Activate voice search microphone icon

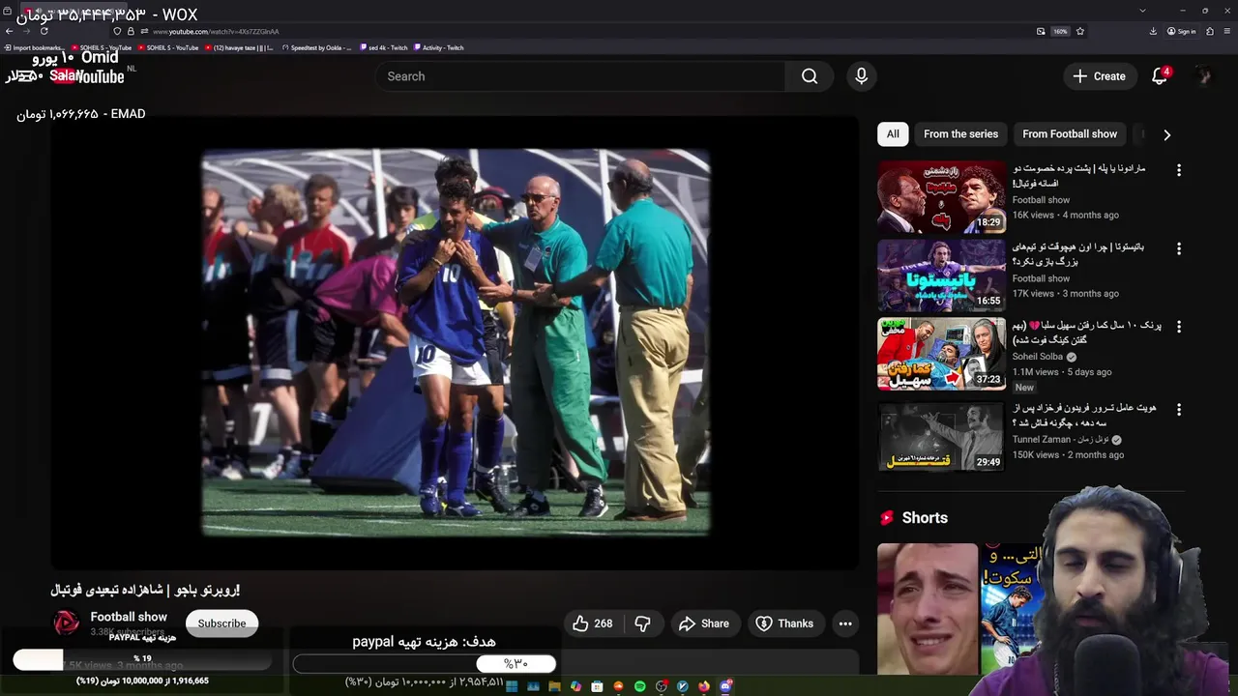pos(861,76)
